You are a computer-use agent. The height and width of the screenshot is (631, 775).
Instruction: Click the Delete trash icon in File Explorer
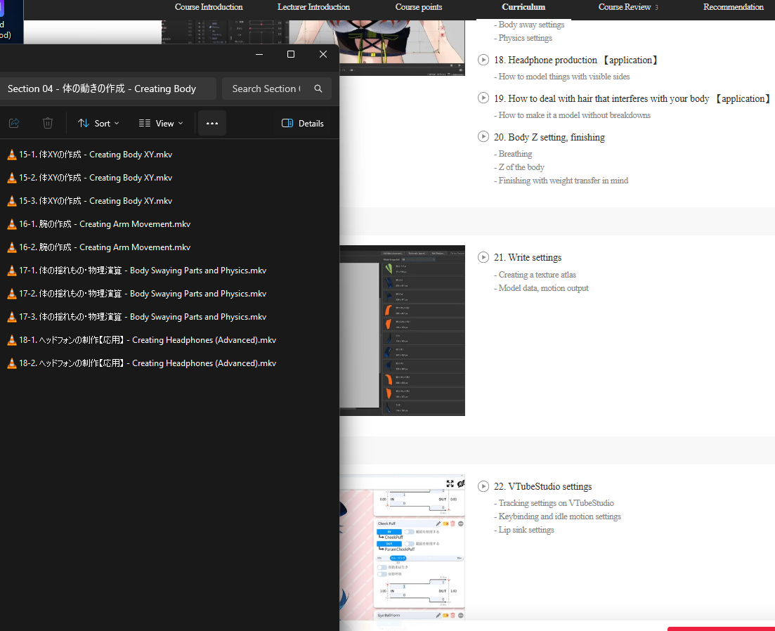click(48, 123)
